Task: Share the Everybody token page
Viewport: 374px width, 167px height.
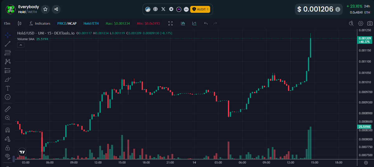Action: (x=56, y=9)
